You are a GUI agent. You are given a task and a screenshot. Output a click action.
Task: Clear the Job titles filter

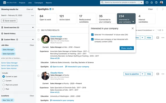(32, 45)
